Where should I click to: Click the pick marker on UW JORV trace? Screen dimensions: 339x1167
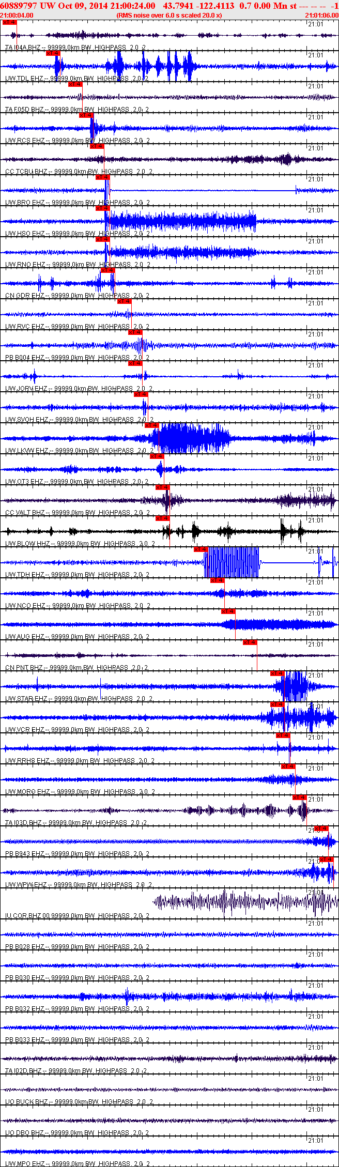135,363
